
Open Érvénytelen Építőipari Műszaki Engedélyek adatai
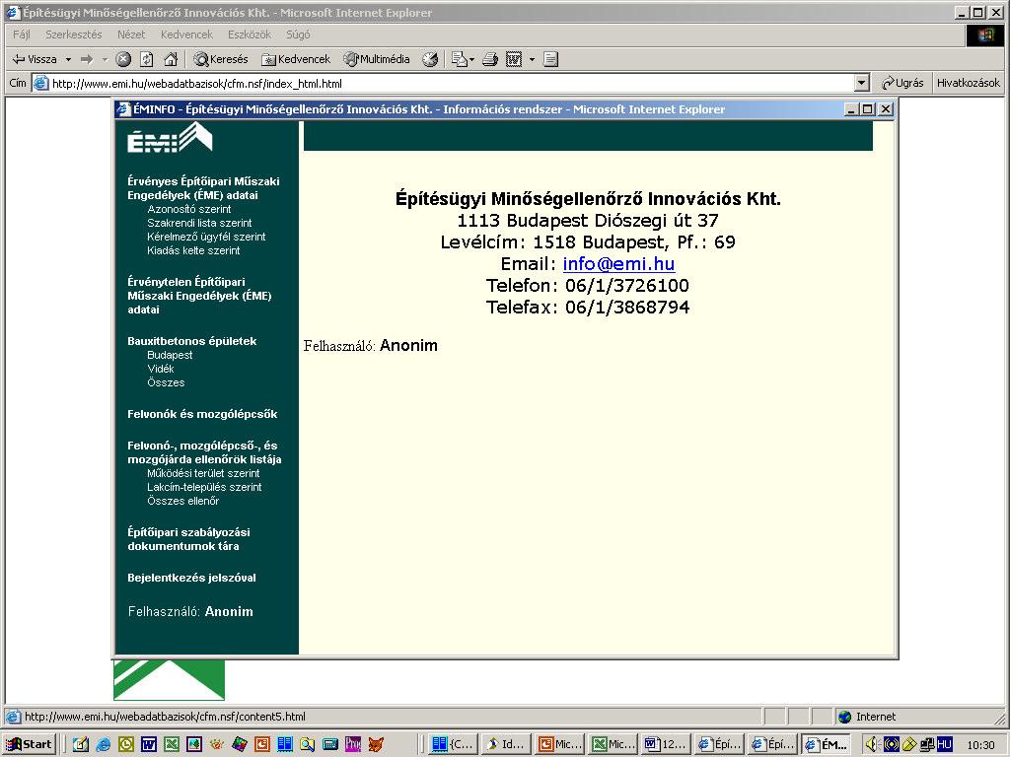[x=199, y=296]
